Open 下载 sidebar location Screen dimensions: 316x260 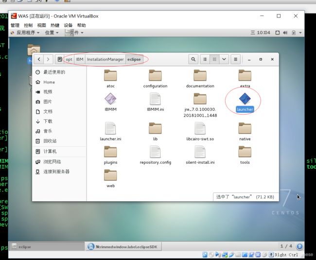pos(59,121)
